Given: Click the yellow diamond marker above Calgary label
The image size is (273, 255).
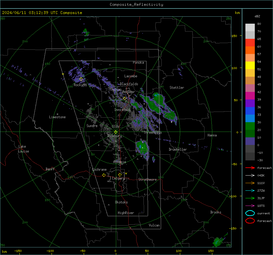Looking at the screenshot, I should pyautogui.click(x=120, y=175).
